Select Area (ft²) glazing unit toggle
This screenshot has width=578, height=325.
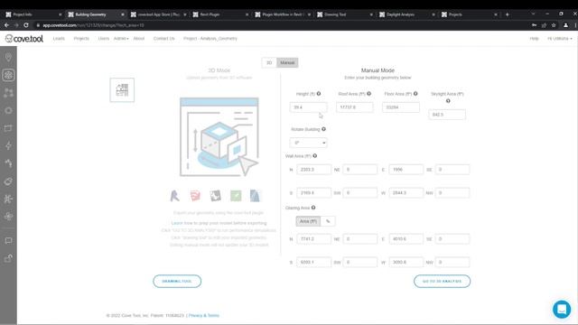click(308, 221)
